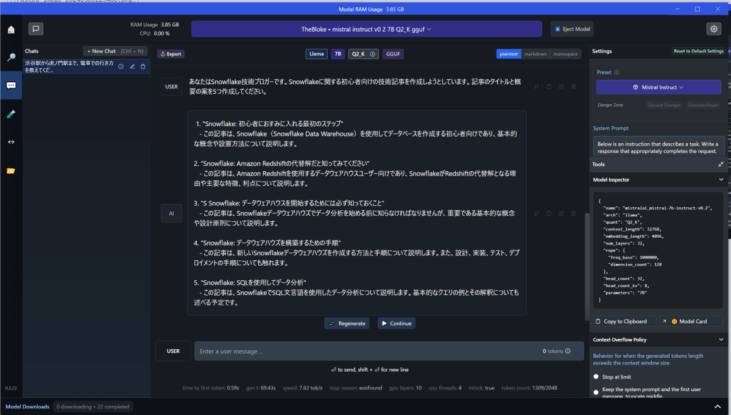Viewport: 731px width, 415px height.
Task: Open the settings gear at top right
Action: click(713, 29)
